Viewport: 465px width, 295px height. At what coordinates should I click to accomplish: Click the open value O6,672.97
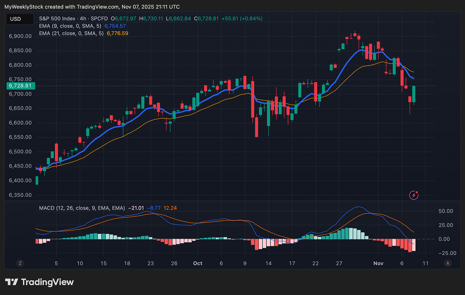[124, 19]
